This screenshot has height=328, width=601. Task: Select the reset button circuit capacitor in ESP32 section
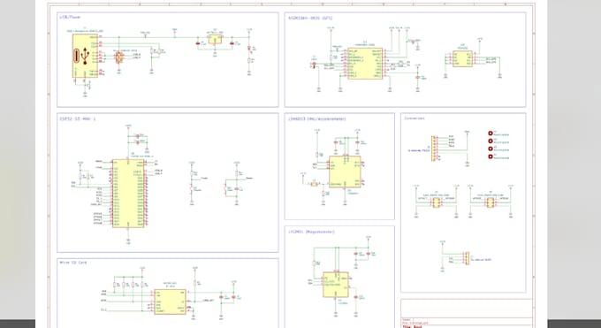pyautogui.click(x=237, y=189)
